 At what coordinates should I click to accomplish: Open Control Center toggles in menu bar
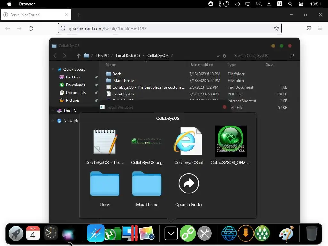pyautogui.click(x=300, y=4)
